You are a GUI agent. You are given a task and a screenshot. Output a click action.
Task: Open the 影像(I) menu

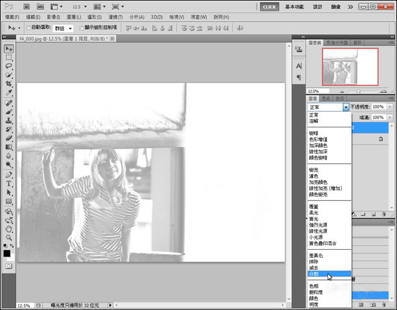click(53, 17)
